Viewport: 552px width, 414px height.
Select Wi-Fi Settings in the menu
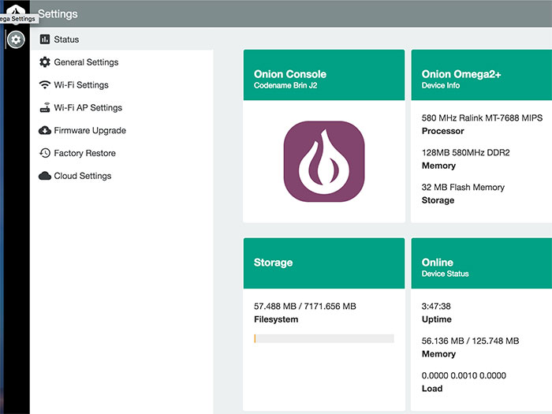[121, 85]
